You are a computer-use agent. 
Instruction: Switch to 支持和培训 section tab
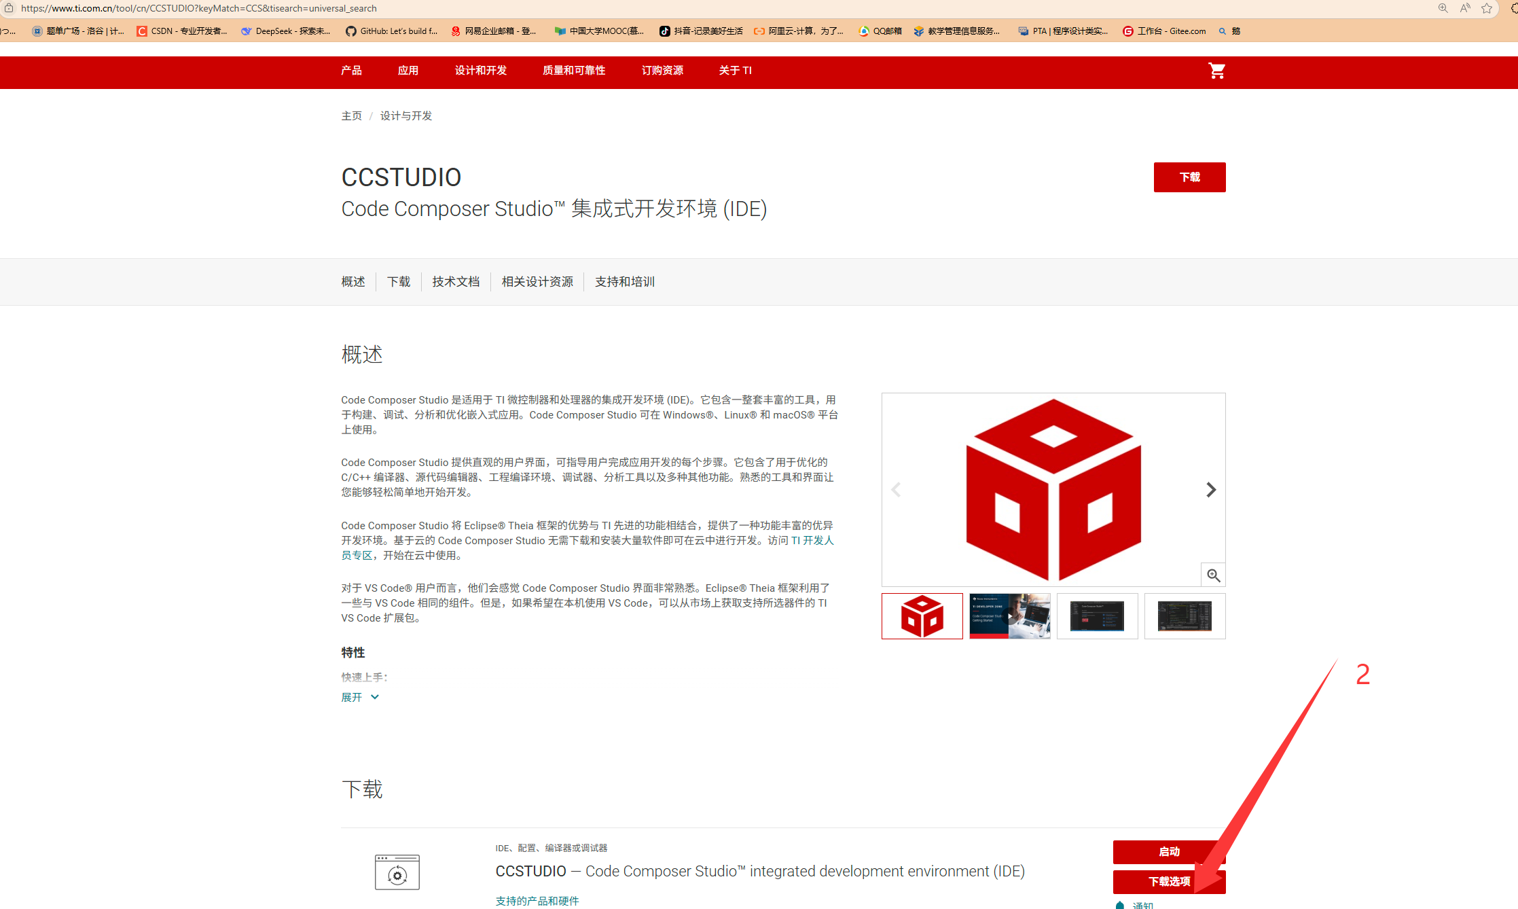pos(624,282)
